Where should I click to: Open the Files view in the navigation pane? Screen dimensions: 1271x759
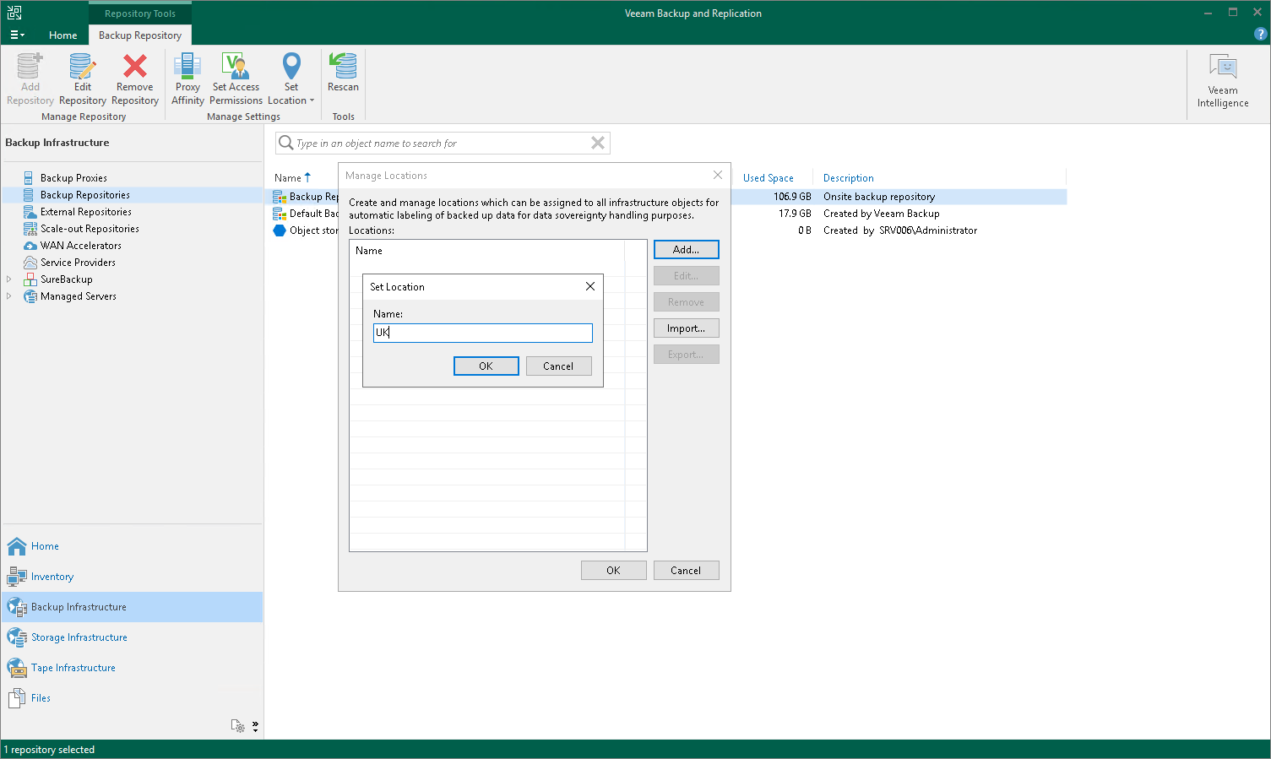point(41,697)
